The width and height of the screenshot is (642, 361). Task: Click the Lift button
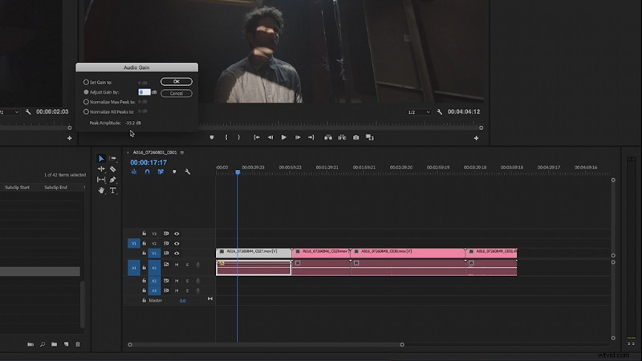328,137
